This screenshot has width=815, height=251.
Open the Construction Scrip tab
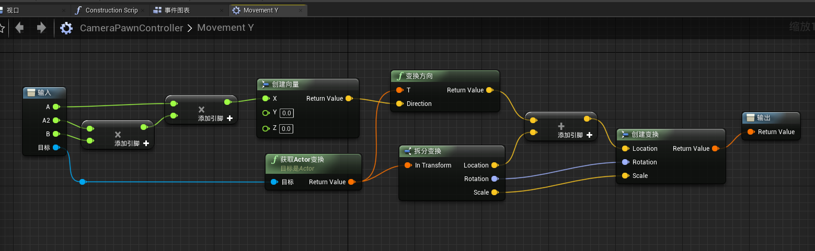(x=111, y=10)
